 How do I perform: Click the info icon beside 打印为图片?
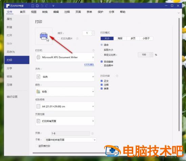(x=77, y=38)
